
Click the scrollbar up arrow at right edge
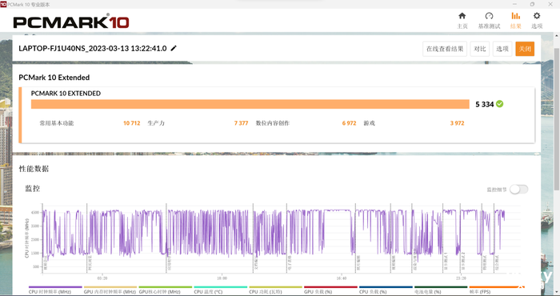coord(557,36)
